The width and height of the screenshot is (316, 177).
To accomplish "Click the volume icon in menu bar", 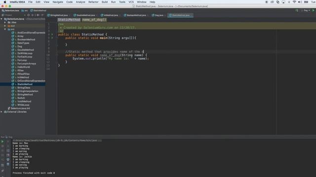I will 300,2.
